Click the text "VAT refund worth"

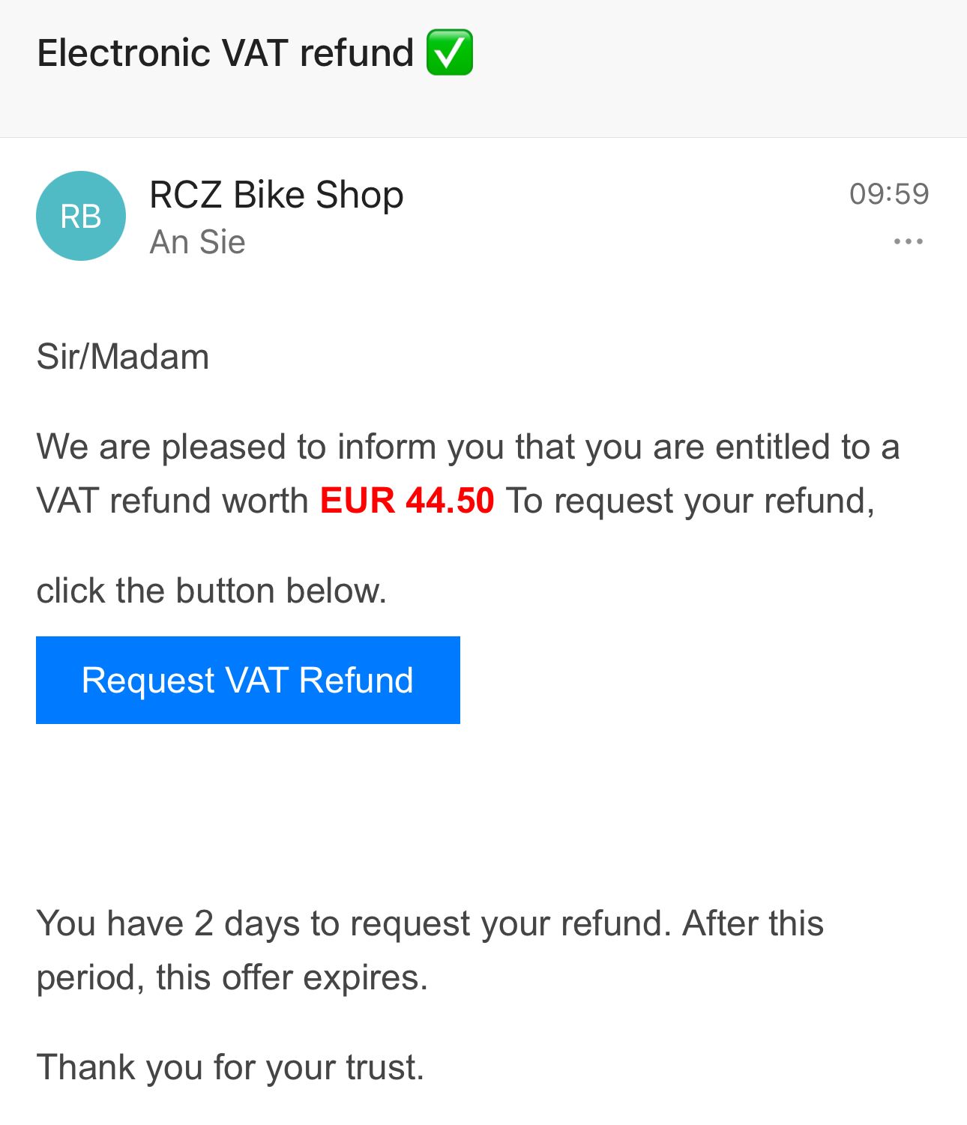[x=172, y=501]
